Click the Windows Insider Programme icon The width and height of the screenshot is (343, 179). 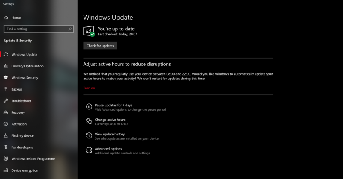tap(6, 159)
